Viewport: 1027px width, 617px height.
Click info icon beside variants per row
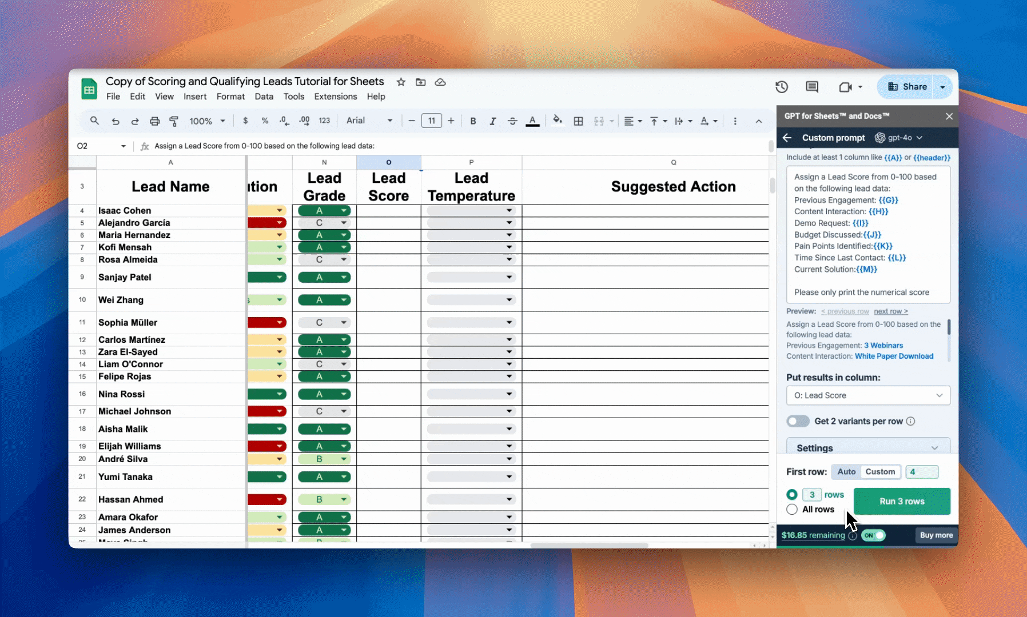pos(911,421)
